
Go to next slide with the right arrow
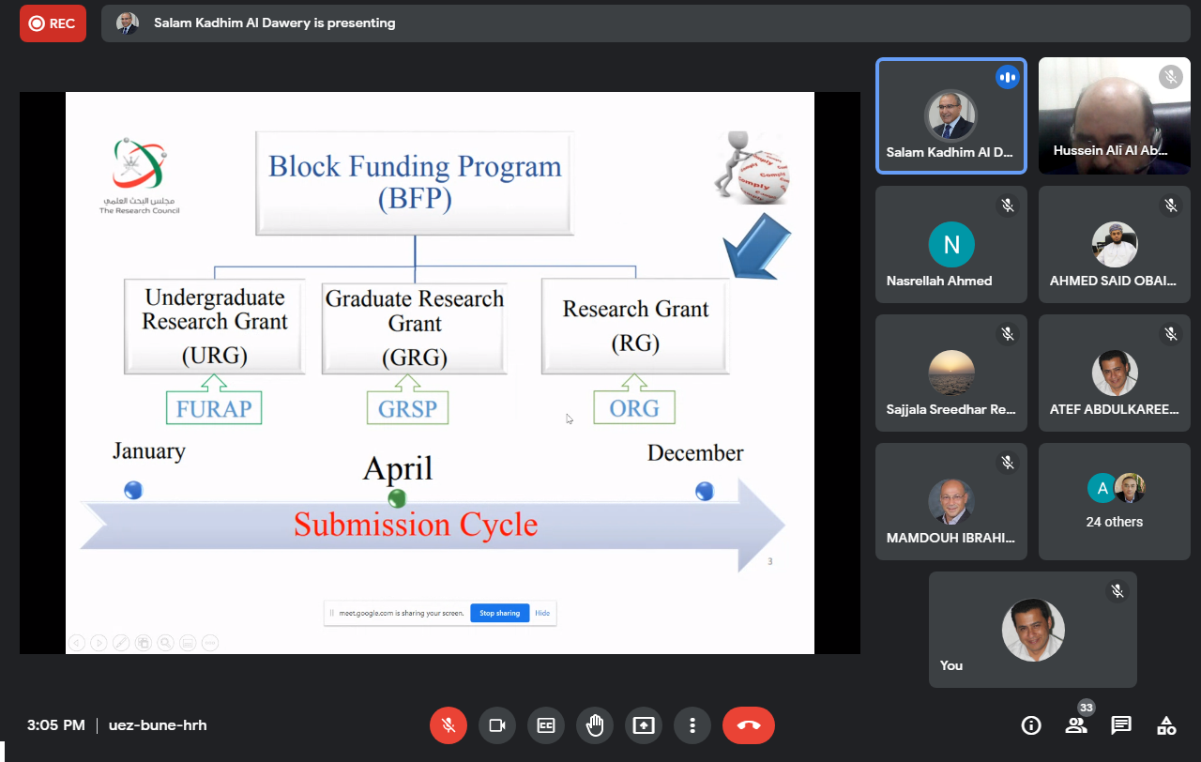[99, 643]
